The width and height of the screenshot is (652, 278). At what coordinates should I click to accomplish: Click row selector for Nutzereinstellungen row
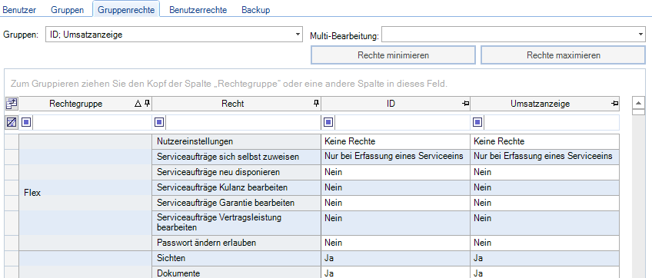[12, 141]
